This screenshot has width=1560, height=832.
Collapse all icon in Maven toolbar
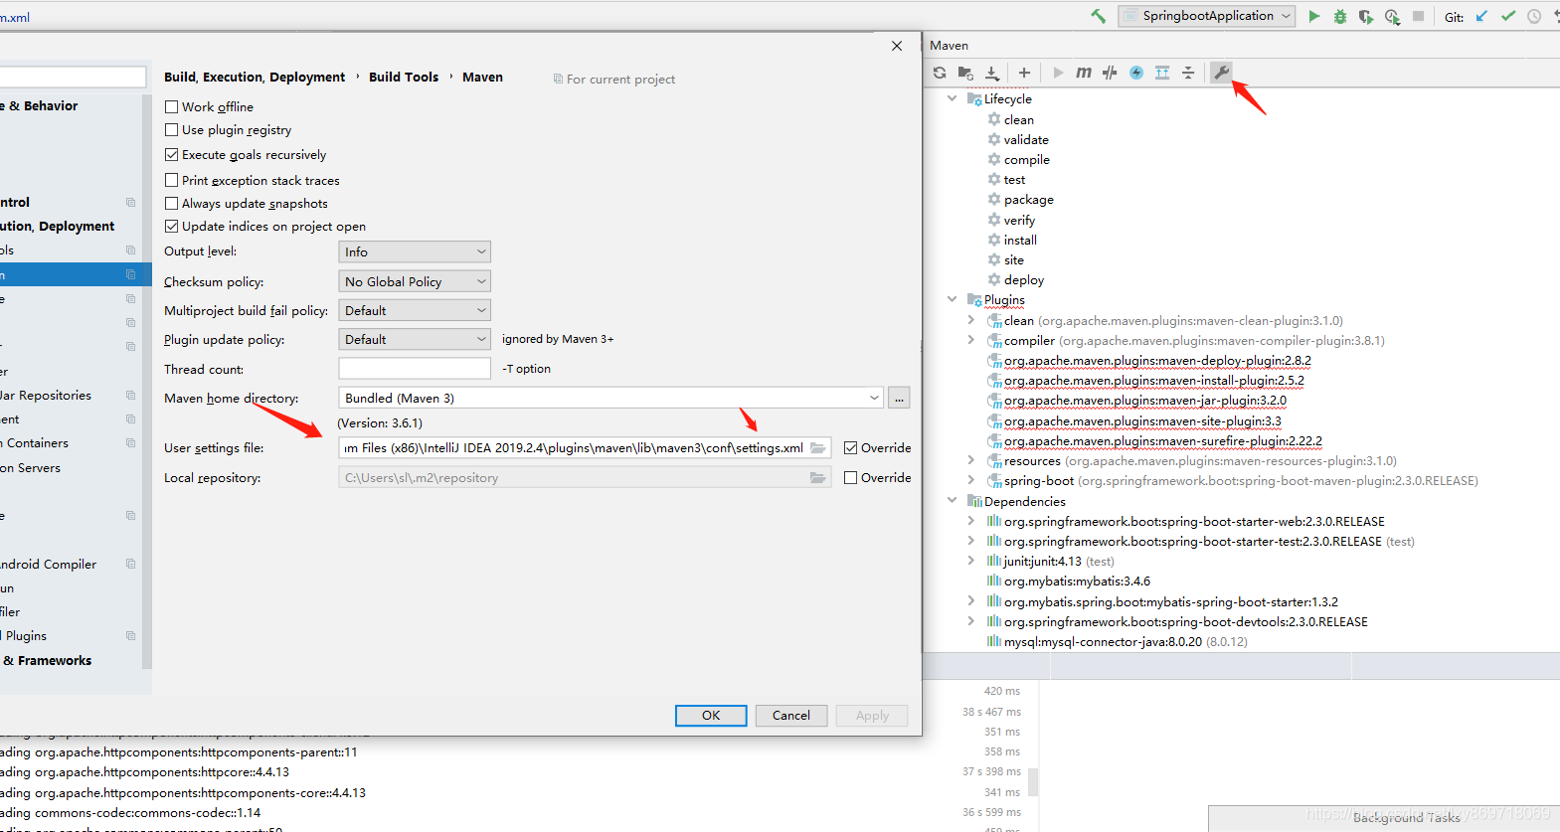(x=1188, y=73)
